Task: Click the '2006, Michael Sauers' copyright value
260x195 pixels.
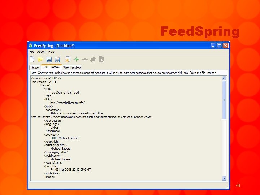Action: pos(65,138)
